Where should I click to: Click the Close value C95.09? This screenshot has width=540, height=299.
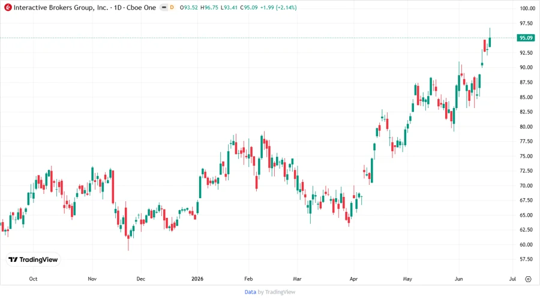pos(248,8)
